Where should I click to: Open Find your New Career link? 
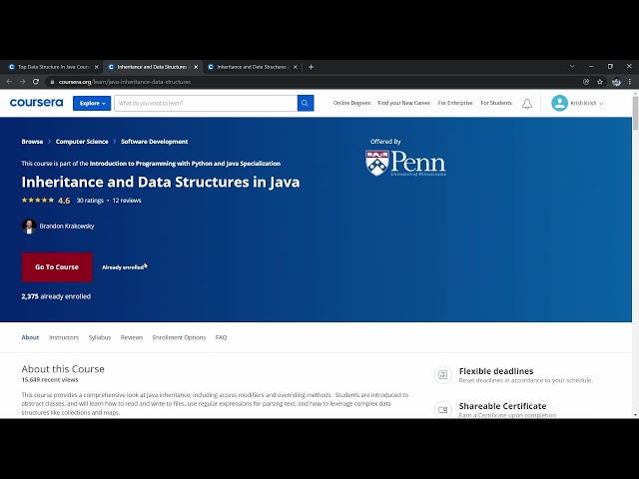(x=403, y=103)
